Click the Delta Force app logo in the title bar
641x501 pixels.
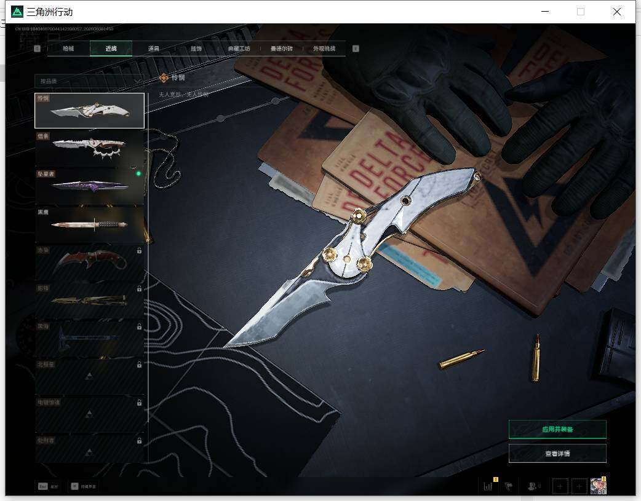(x=17, y=12)
